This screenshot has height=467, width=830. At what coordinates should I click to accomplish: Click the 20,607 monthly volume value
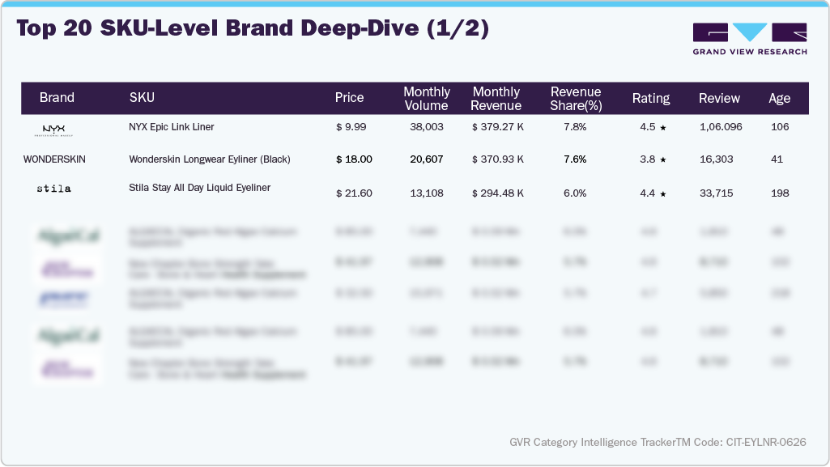[427, 159]
